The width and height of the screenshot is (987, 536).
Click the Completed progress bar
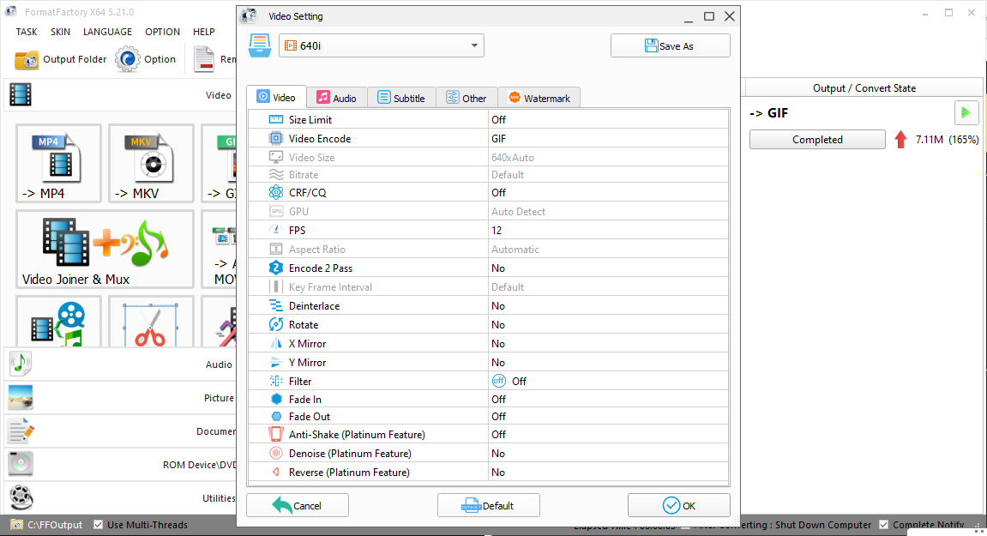point(816,140)
